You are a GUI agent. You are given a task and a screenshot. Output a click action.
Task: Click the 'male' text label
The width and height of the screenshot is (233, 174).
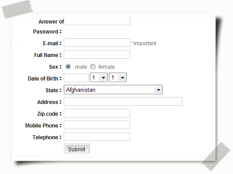[81, 67]
